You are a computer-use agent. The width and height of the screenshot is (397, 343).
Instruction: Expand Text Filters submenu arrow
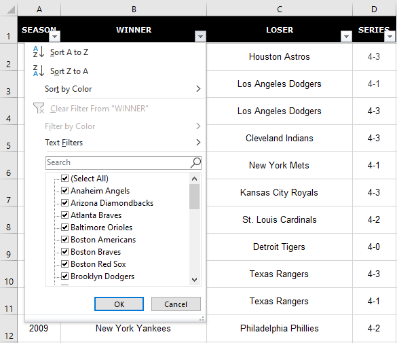[198, 143]
